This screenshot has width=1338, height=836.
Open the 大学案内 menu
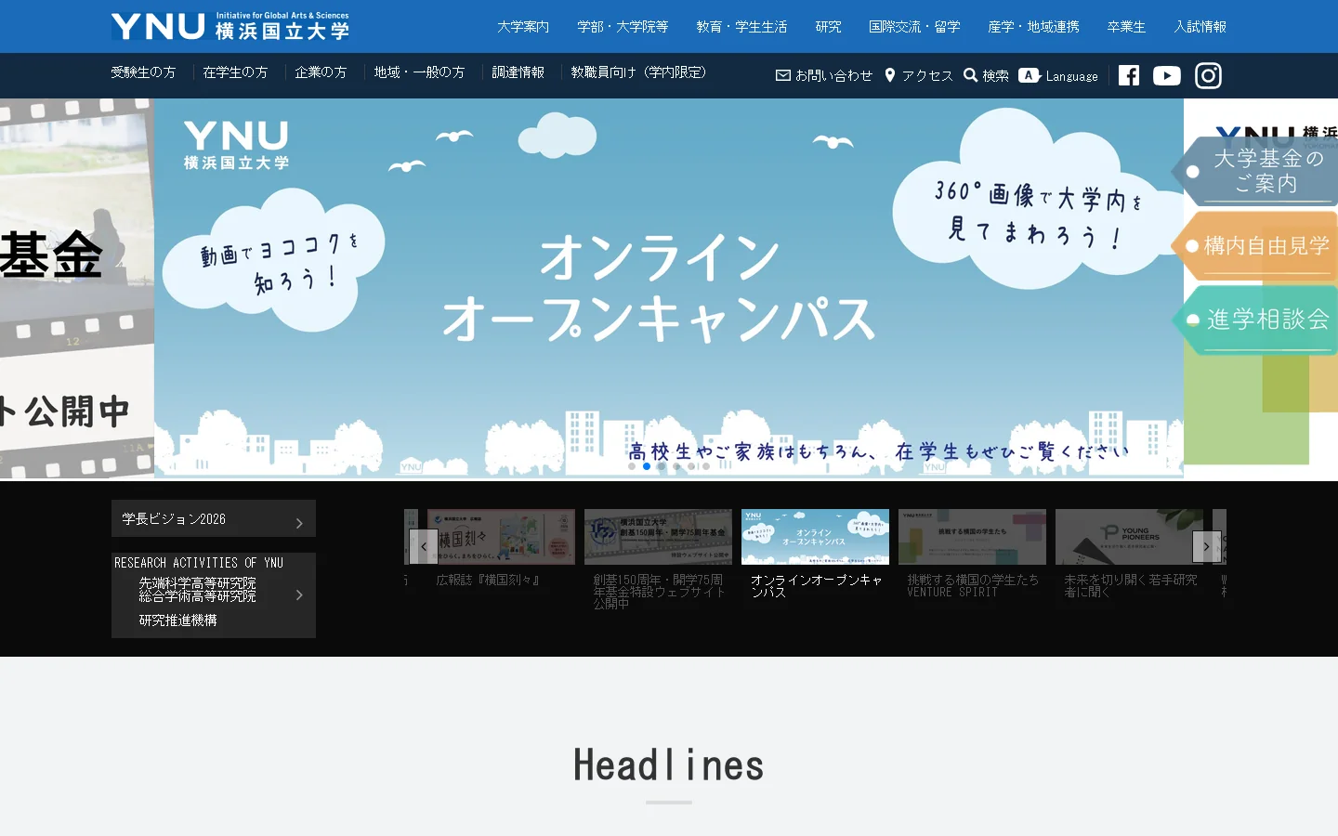pyautogui.click(x=523, y=27)
